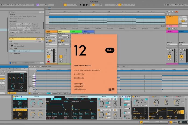The image size is (188, 125).
Task: Click the Generate button
Action: point(12,93)
